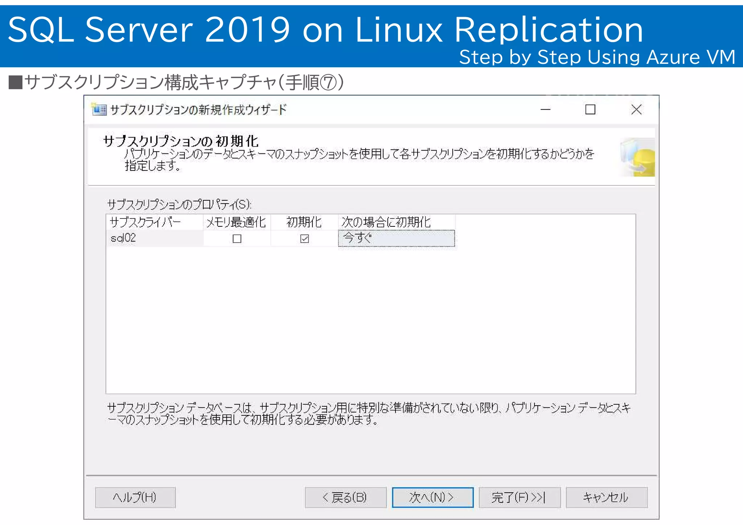The image size is (743, 525).
Task: Select the sql02 subscriber cell
Action: 155,238
